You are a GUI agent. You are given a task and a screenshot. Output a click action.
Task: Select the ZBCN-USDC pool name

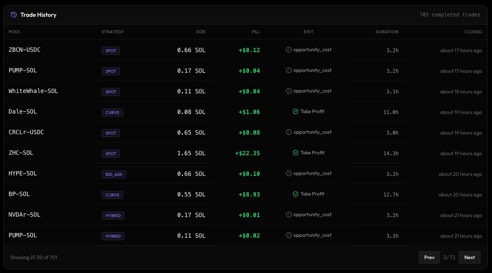tap(24, 50)
